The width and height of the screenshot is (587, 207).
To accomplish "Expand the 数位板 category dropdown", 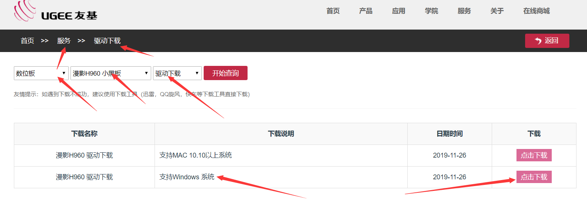I will click(x=41, y=73).
